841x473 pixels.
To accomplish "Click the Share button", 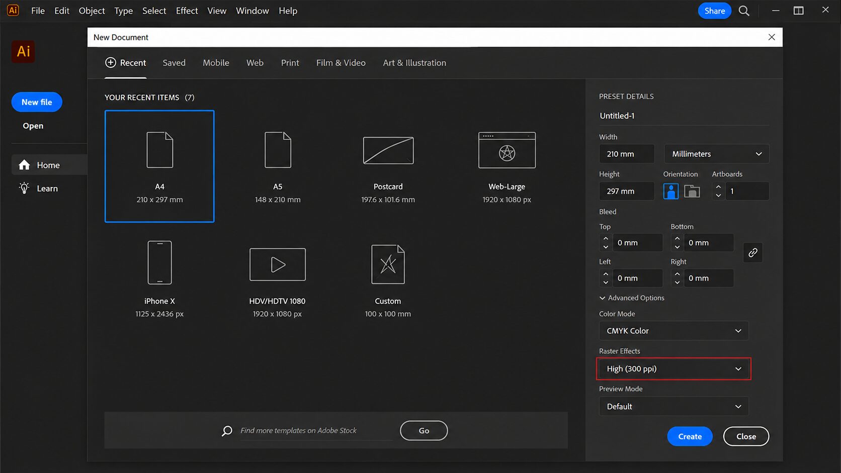I will (714, 11).
